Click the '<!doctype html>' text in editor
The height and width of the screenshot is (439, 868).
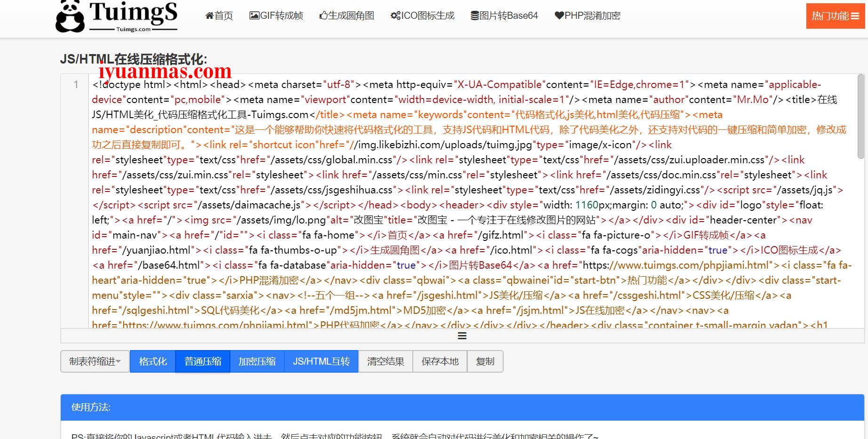coord(132,85)
